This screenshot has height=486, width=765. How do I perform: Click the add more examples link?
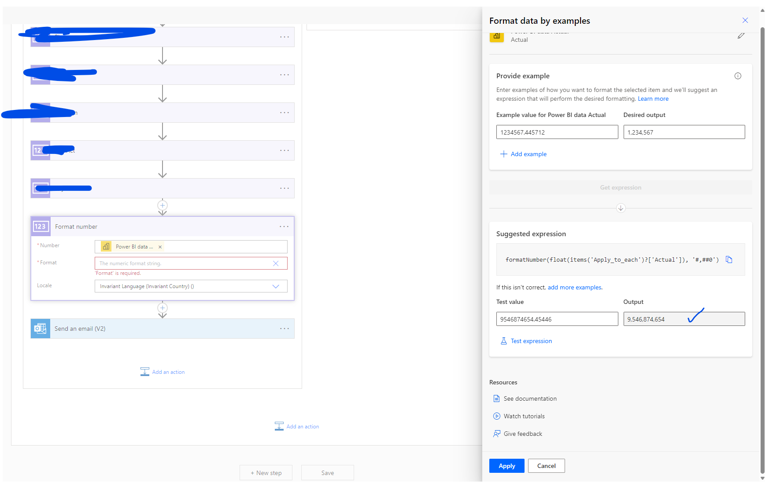point(574,287)
